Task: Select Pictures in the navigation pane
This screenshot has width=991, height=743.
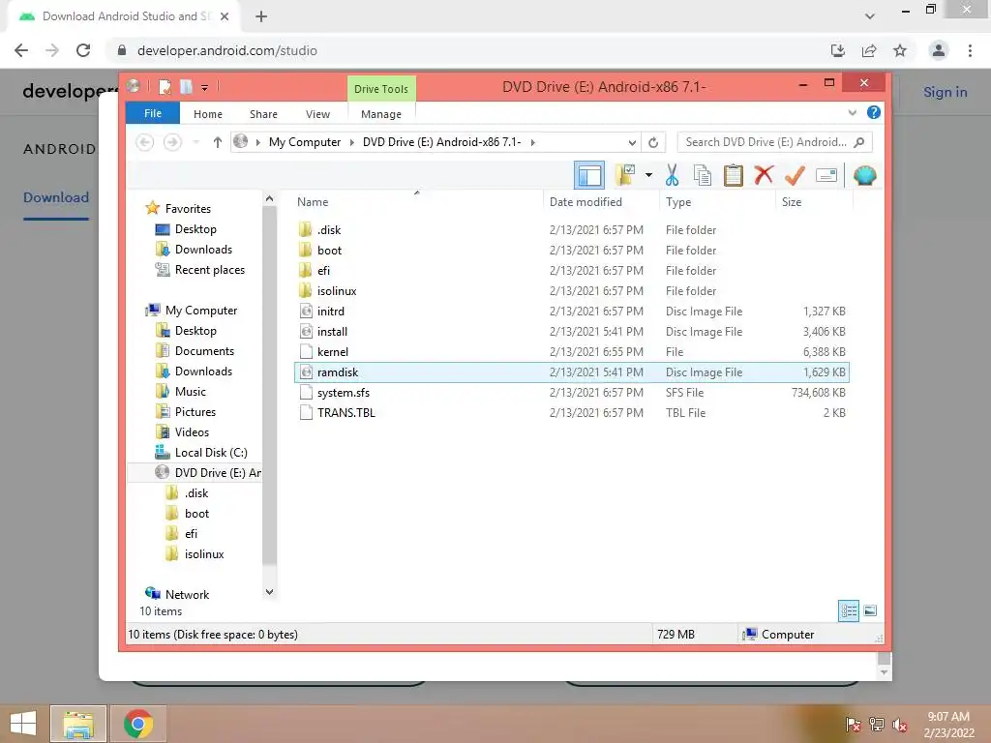Action: (195, 412)
